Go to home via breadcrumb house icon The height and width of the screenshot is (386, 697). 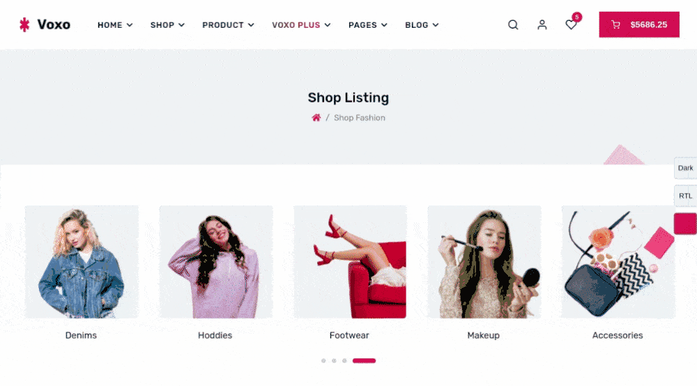click(x=316, y=118)
